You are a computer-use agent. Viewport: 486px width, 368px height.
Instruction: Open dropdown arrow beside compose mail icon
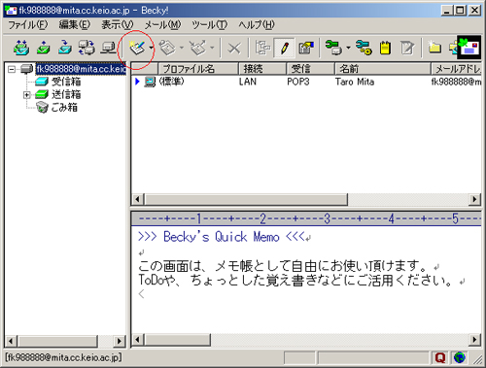pyautogui.click(x=152, y=49)
